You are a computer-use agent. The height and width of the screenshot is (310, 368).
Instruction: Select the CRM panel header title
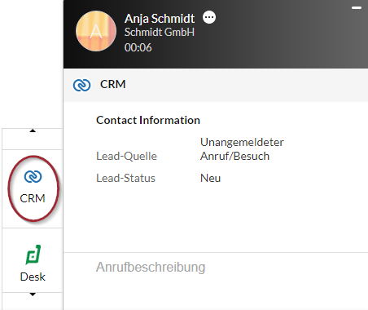click(113, 84)
